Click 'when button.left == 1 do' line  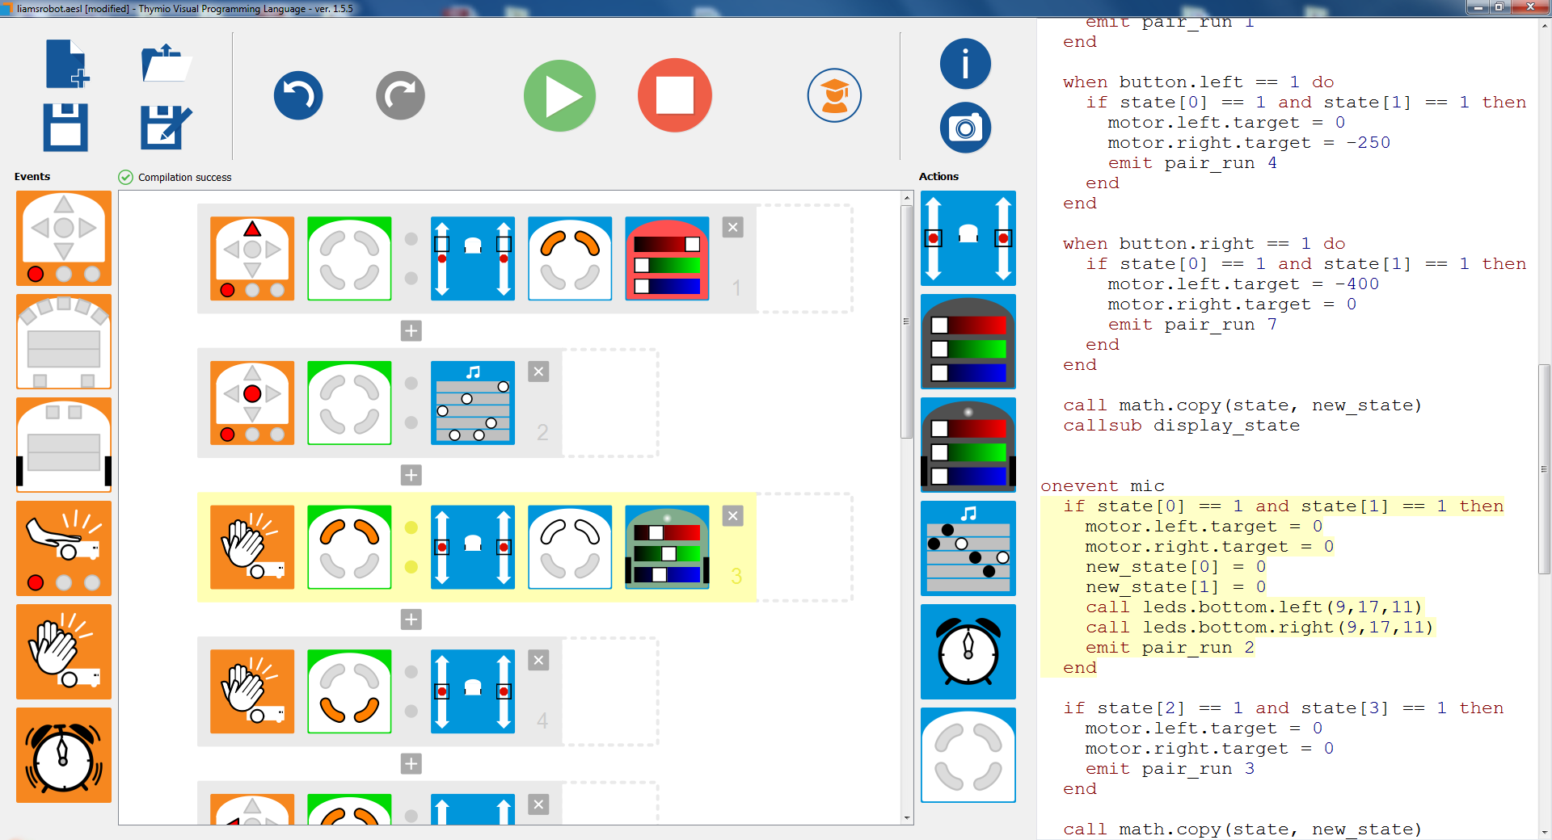(1198, 82)
